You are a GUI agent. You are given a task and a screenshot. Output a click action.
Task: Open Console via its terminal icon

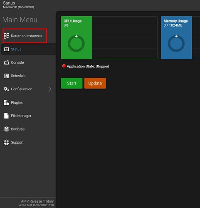click(x=6, y=62)
